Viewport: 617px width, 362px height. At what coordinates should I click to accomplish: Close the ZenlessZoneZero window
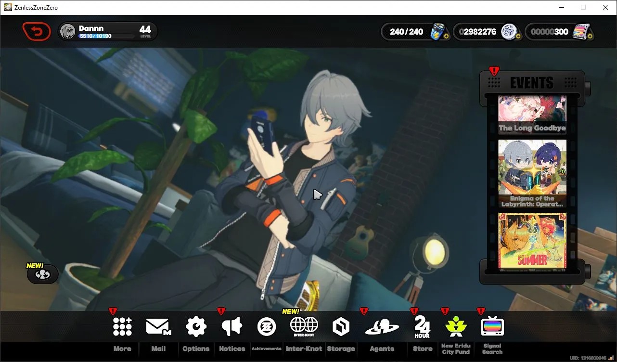point(605,7)
